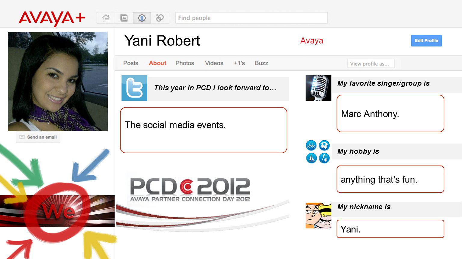
Task: Click the baseball bat hobby icon
Action: click(x=324, y=158)
